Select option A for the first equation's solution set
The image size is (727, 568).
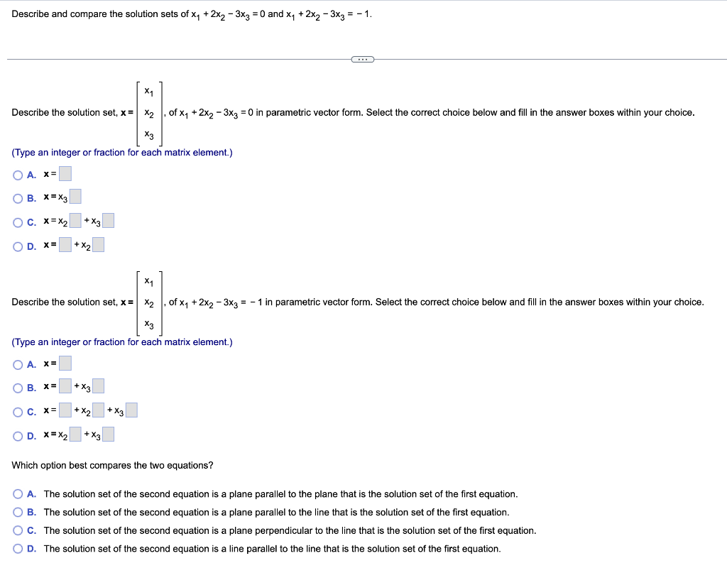point(18,175)
